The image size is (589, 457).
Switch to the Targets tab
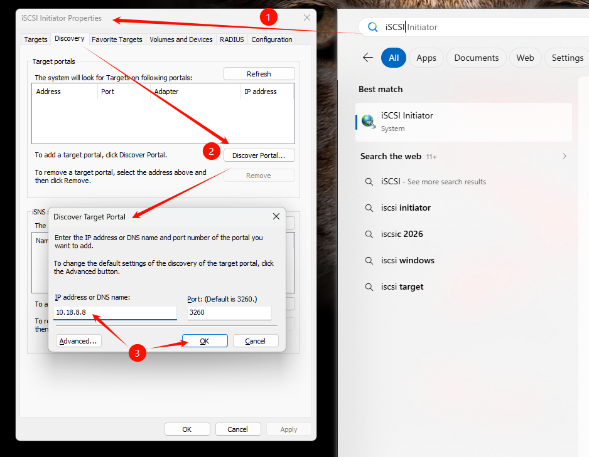coord(36,39)
